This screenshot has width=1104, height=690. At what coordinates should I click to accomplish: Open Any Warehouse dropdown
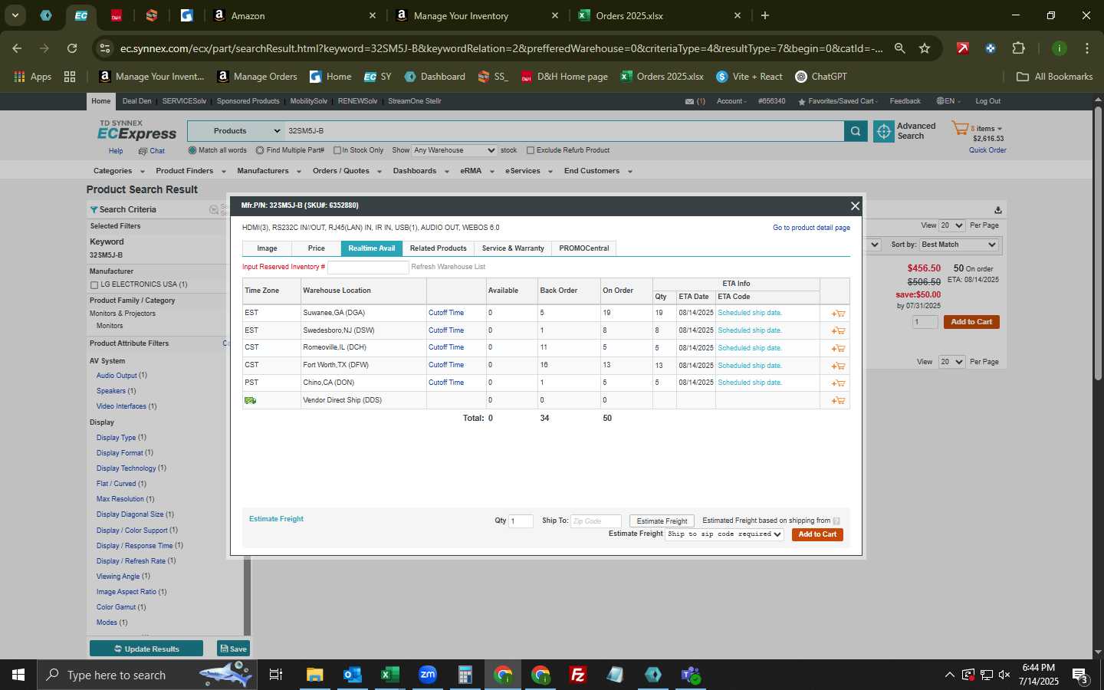455,150
